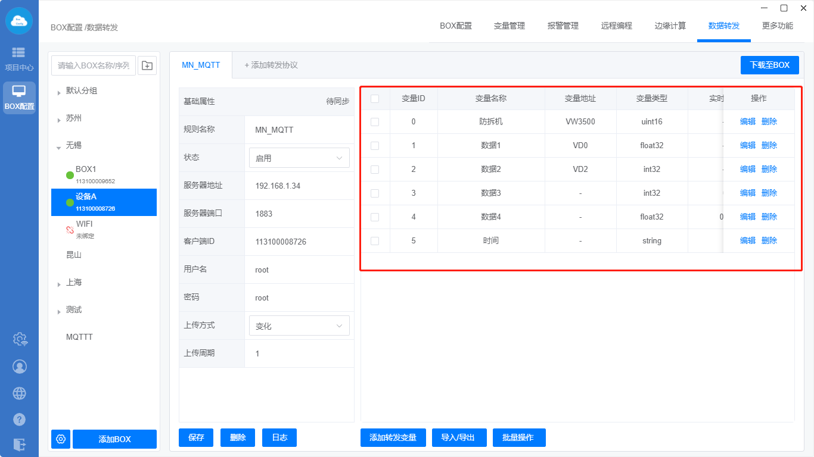
Task: Click the gear button beside 添加BOX
Action: pyautogui.click(x=60, y=439)
